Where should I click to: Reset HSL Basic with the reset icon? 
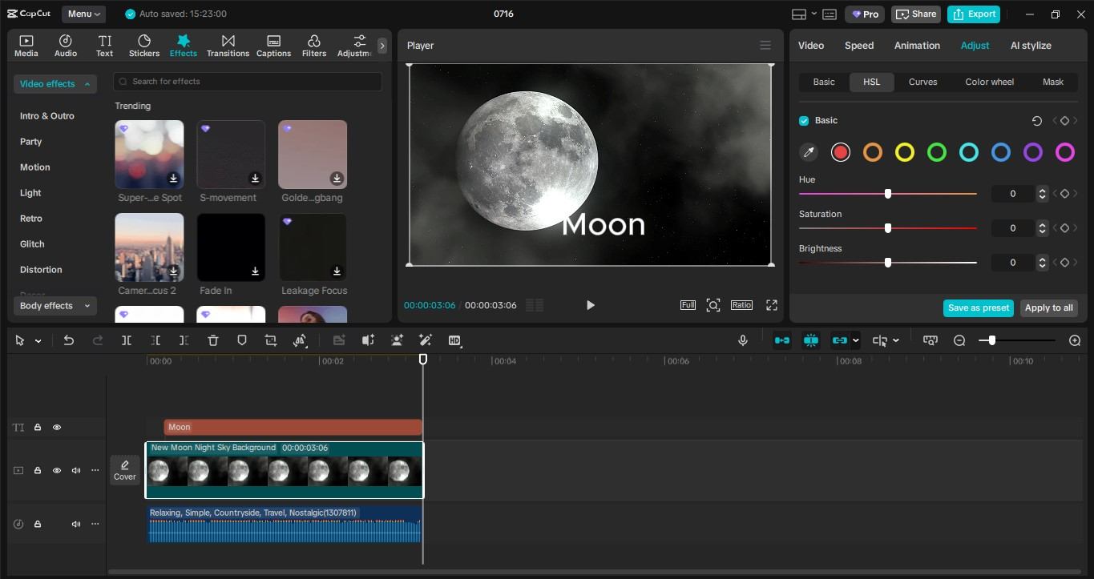point(1037,121)
